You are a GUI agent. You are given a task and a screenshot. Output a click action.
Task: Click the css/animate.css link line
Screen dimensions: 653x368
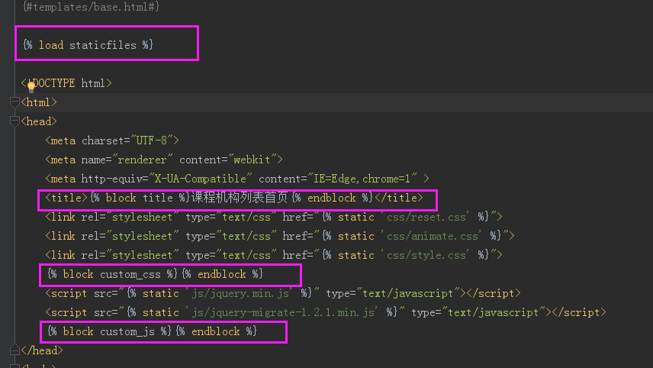tap(280, 236)
